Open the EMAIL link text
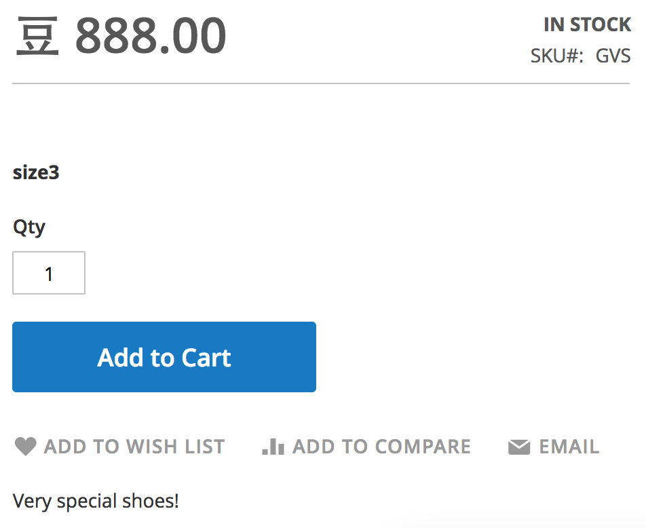 (569, 447)
